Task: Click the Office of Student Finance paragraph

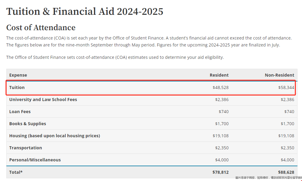Action: [115, 57]
